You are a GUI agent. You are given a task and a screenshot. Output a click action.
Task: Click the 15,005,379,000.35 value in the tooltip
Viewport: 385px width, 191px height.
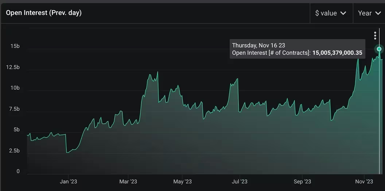coord(337,53)
